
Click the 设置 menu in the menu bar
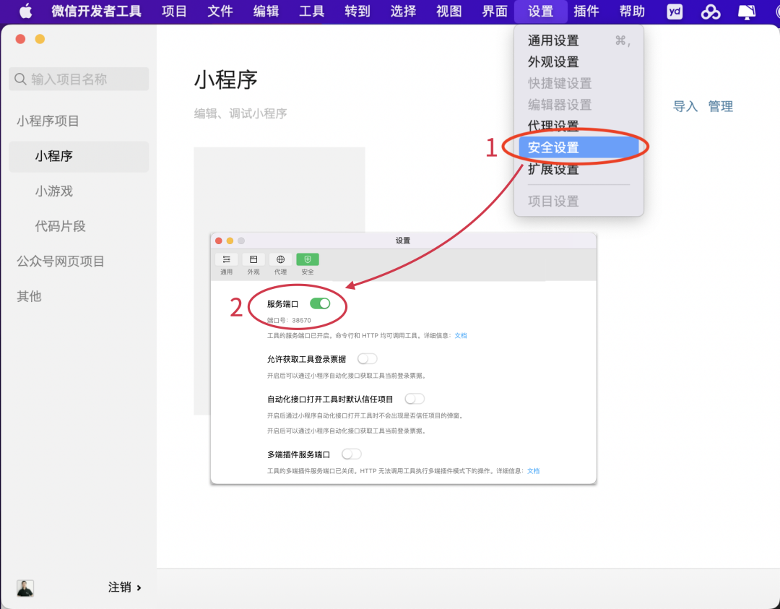tap(540, 11)
